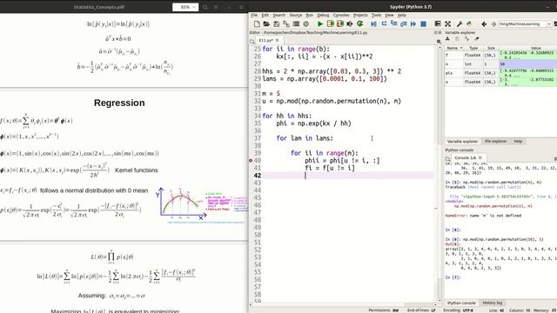Close the Console 1/A tab

(x=480, y=158)
